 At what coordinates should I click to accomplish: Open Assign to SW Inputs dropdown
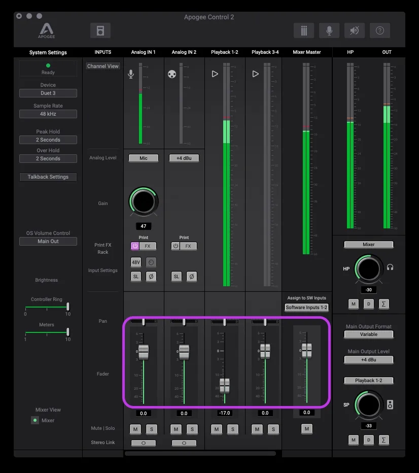(306, 308)
